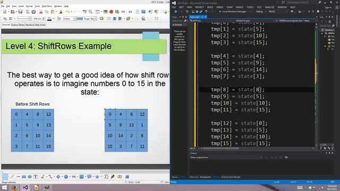This screenshot has width=340, height=191.
Task: Switch to the Notes view tab in Impress
Action: point(21,25)
